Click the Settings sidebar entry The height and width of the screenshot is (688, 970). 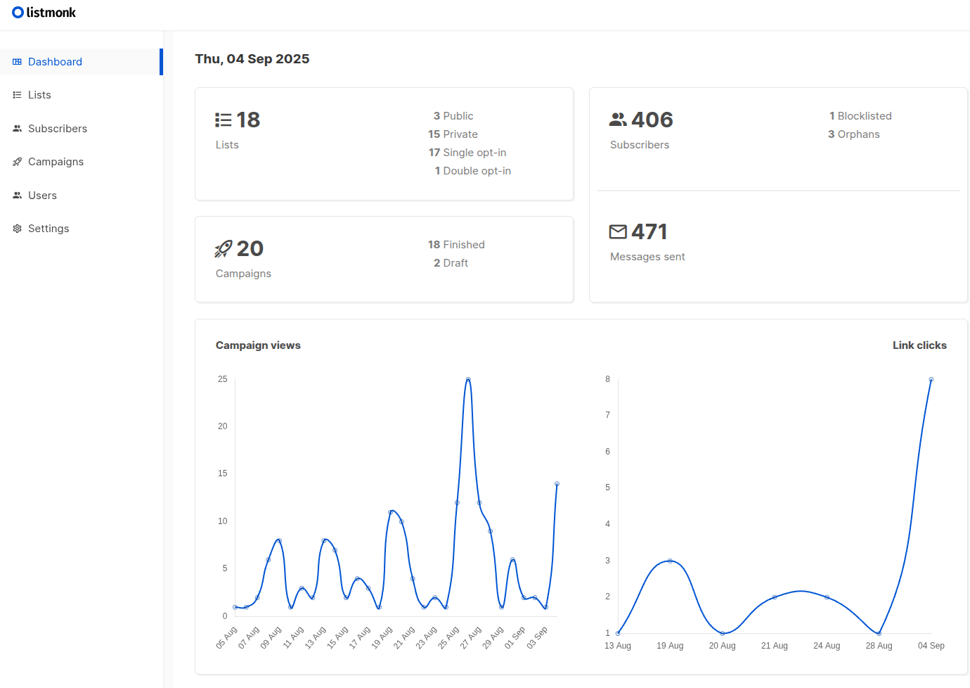[48, 228]
